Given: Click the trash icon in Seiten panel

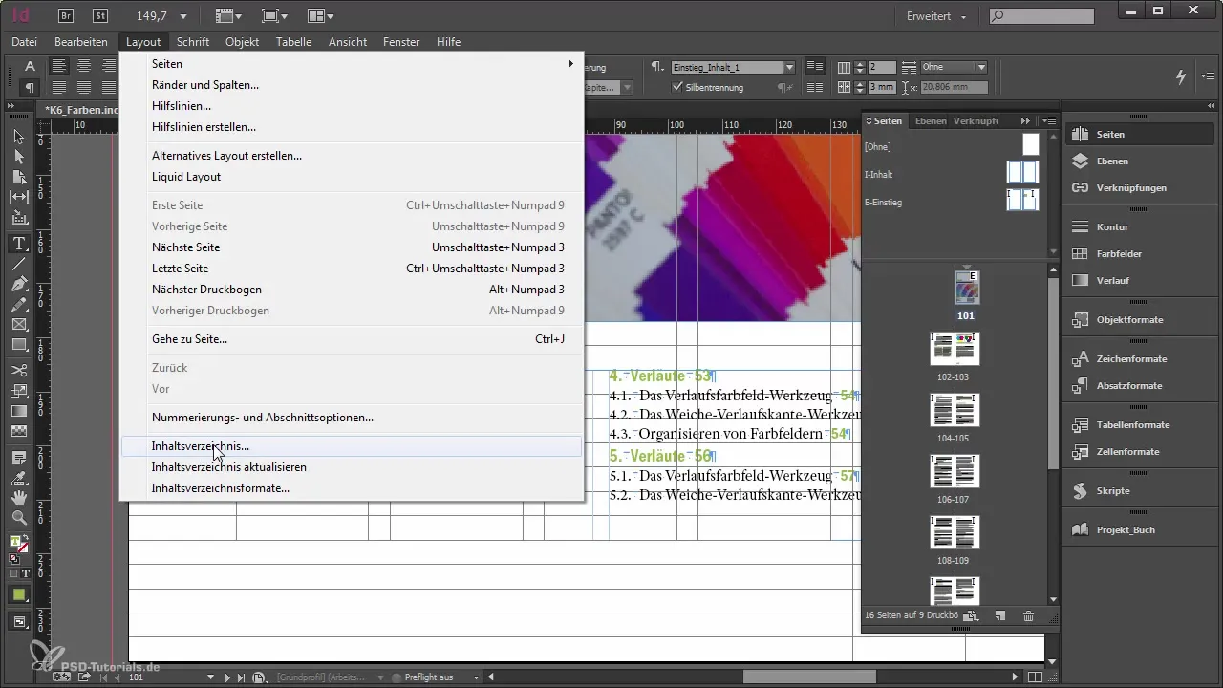Looking at the screenshot, I should point(1028,616).
